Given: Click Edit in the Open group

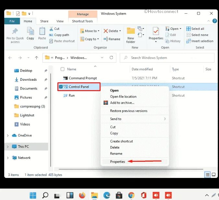Looking at the screenshot, I should [171, 35].
